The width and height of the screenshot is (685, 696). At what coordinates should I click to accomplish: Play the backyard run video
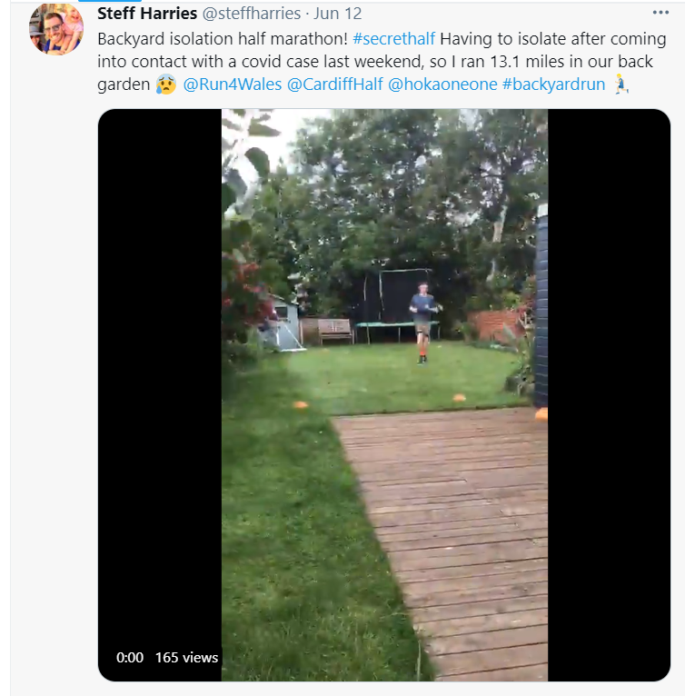(384, 395)
